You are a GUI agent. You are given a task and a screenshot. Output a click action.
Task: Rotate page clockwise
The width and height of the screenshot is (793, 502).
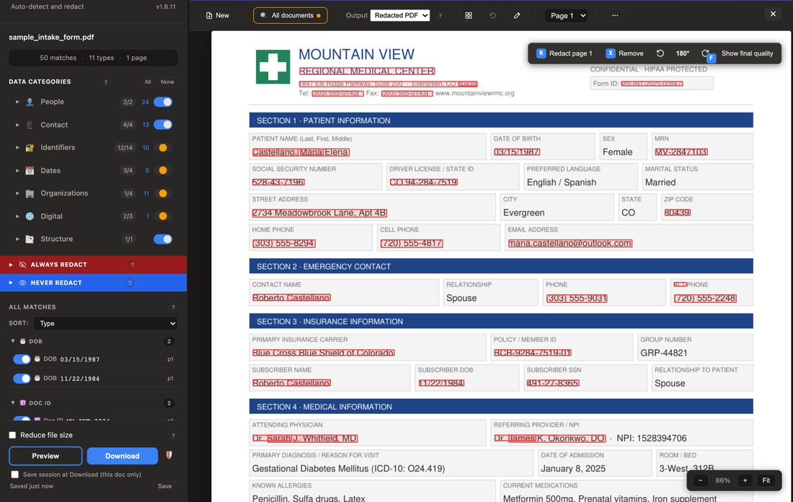[706, 53]
